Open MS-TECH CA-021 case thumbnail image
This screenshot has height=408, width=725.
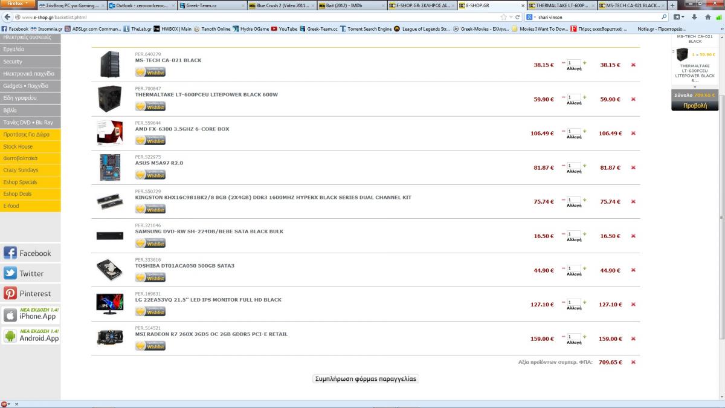pyautogui.click(x=110, y=65)
